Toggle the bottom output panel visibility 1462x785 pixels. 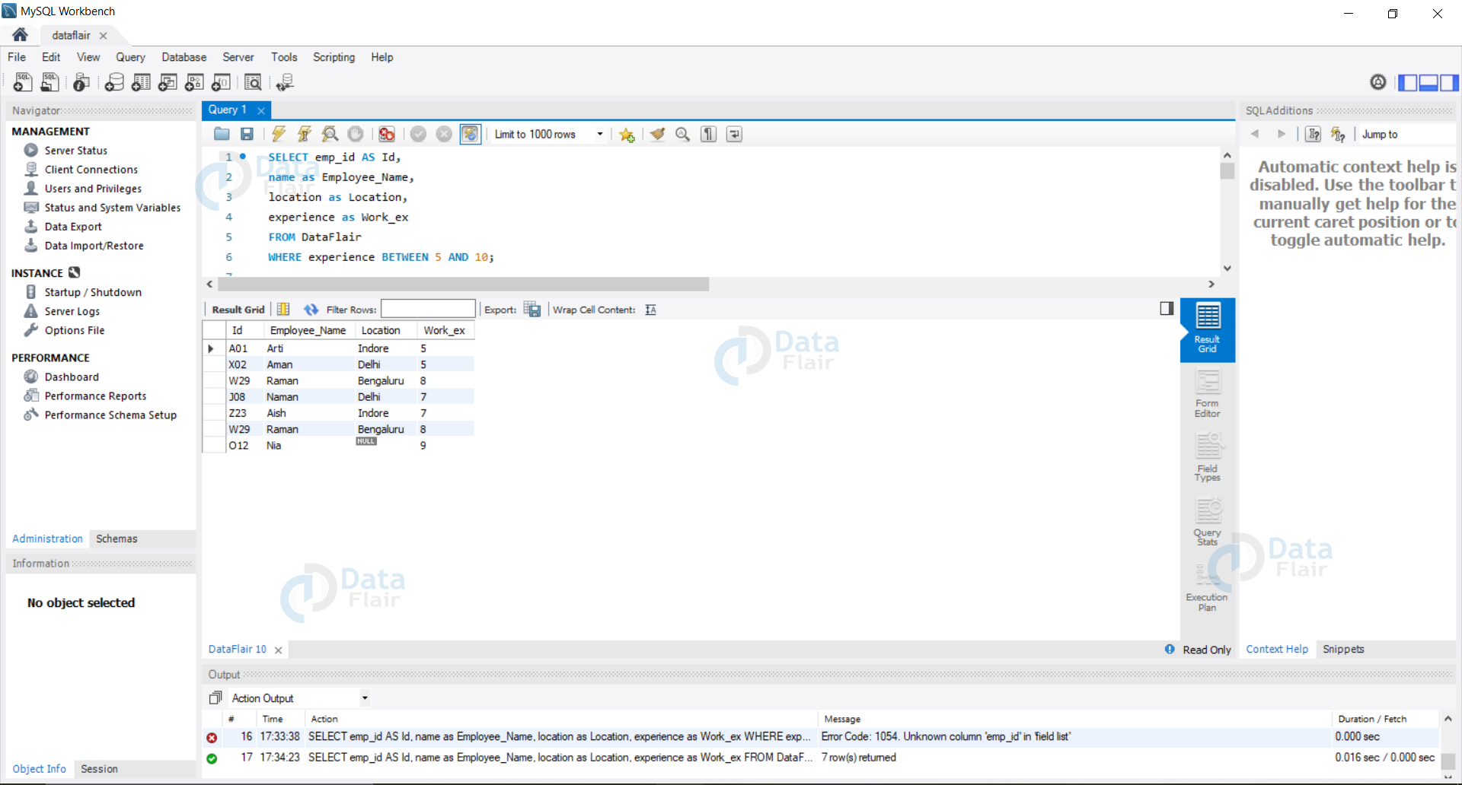[1428, 82]
